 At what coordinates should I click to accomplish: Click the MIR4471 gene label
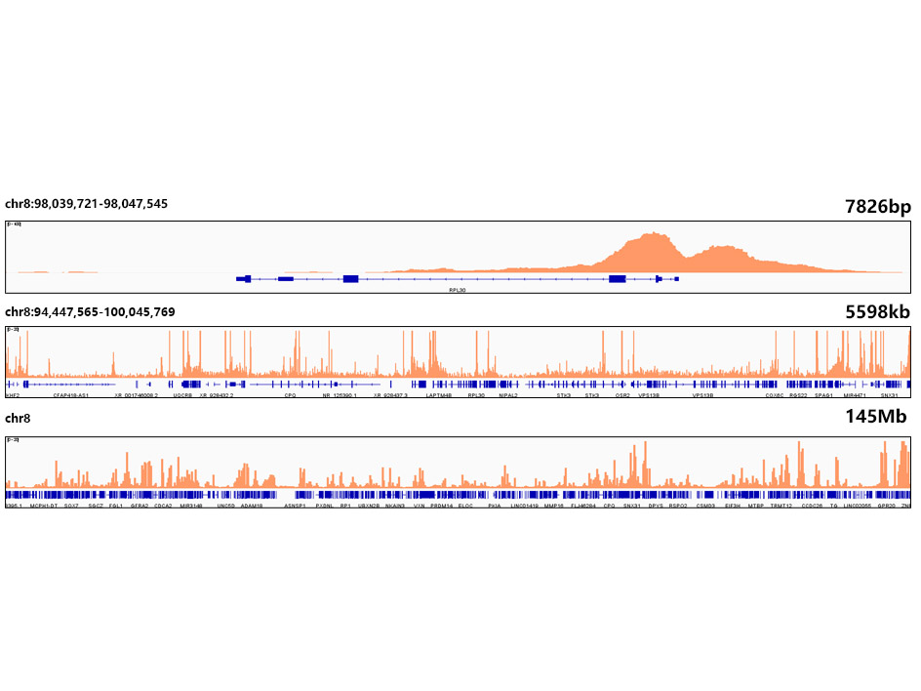(x=855, y=396)
